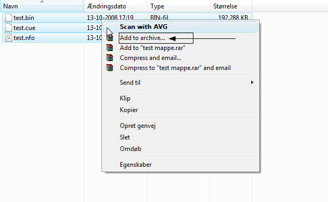Select Omdøb to rename
The width and height of the screenshot is (328, 202).
click(181, 149)
